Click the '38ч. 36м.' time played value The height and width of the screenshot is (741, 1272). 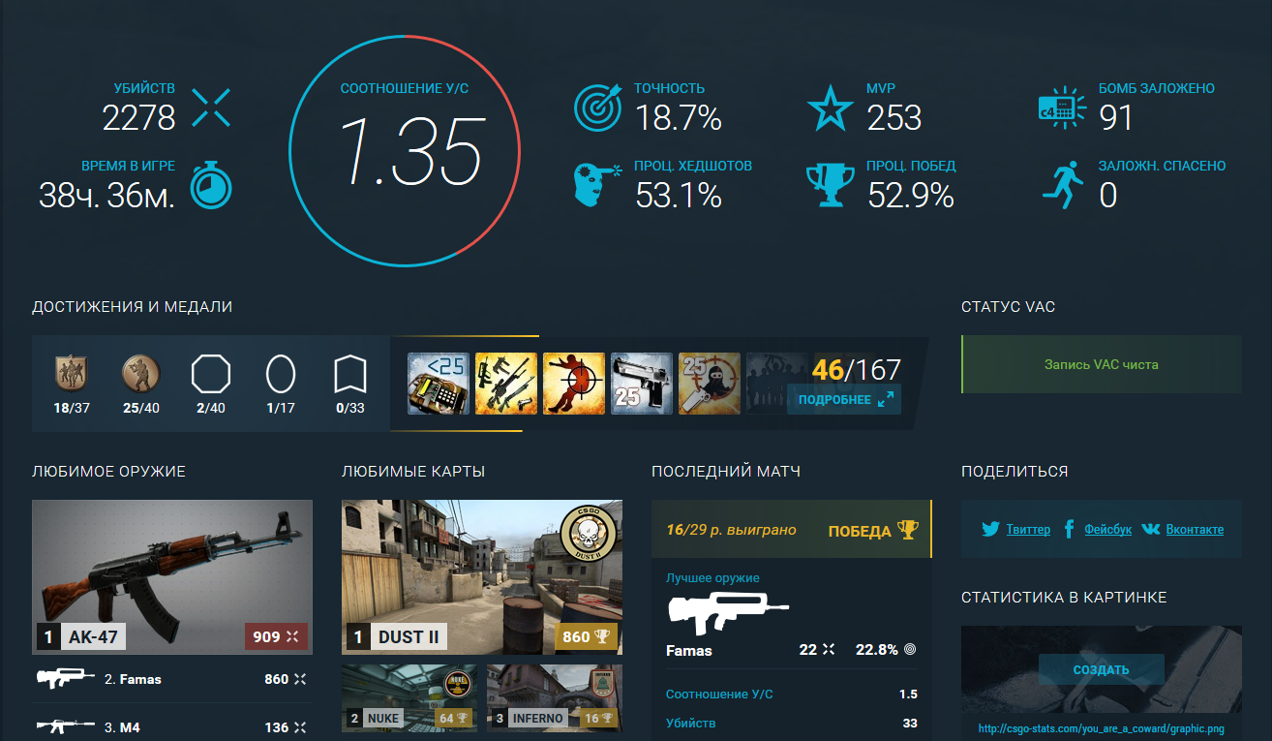coord(106,197)
